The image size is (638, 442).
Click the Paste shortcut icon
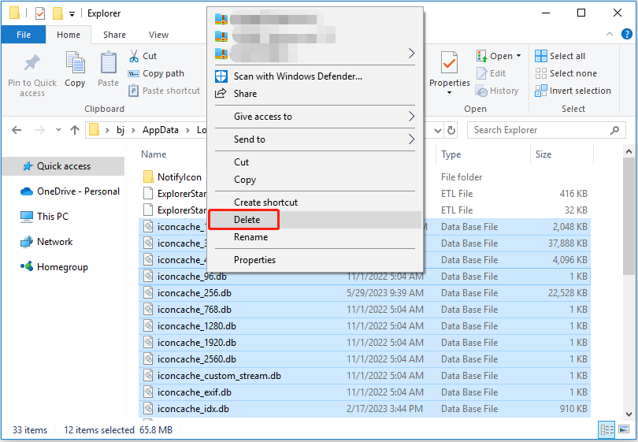[x=133, y=91]
